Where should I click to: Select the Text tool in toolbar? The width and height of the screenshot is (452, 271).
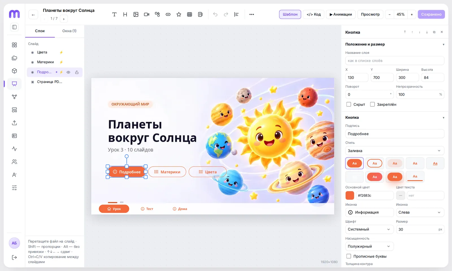[114, 14]
